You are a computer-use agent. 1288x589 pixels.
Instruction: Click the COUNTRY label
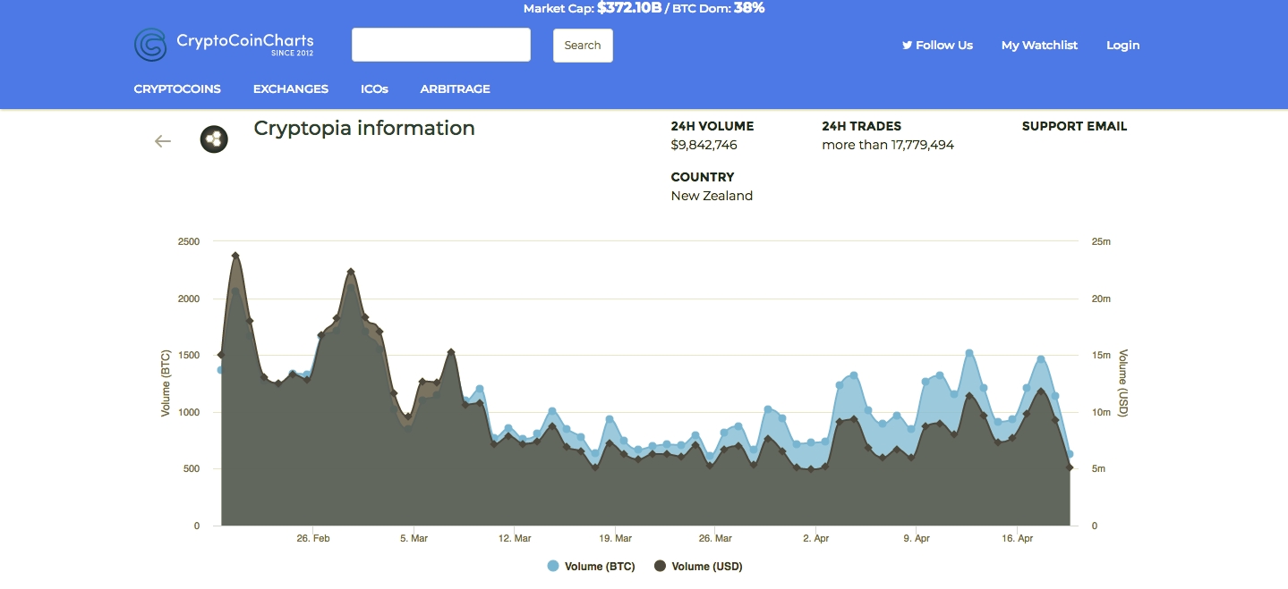pyautogui.click(x=703, y=177)
